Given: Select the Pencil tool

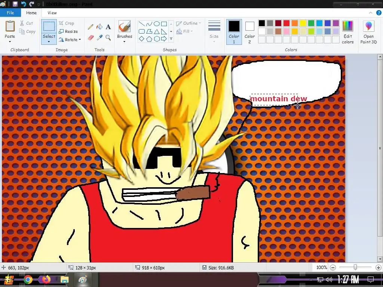Looking at the screenshot, I should tap(91, 27).
